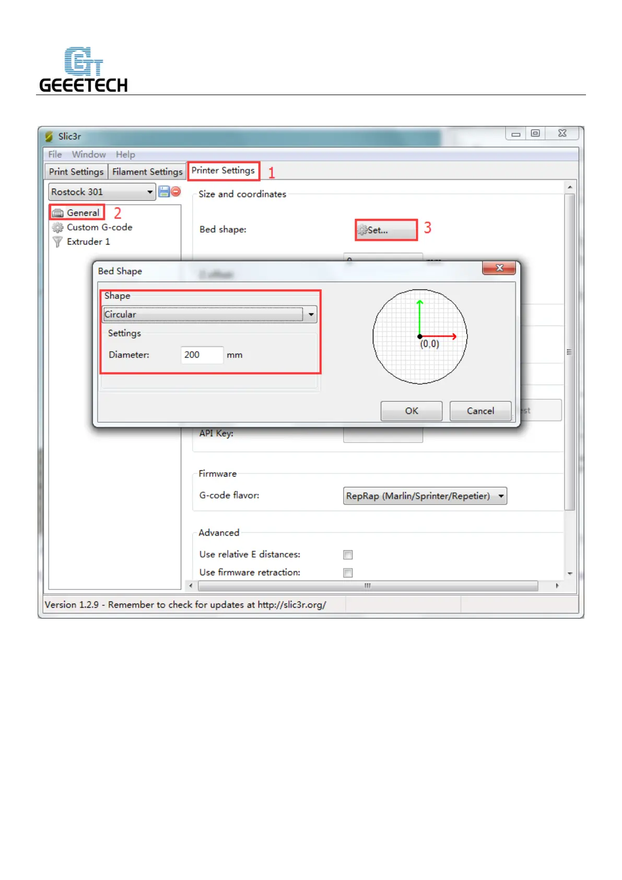Click the red delete preset icon

(x=176, y=191)
